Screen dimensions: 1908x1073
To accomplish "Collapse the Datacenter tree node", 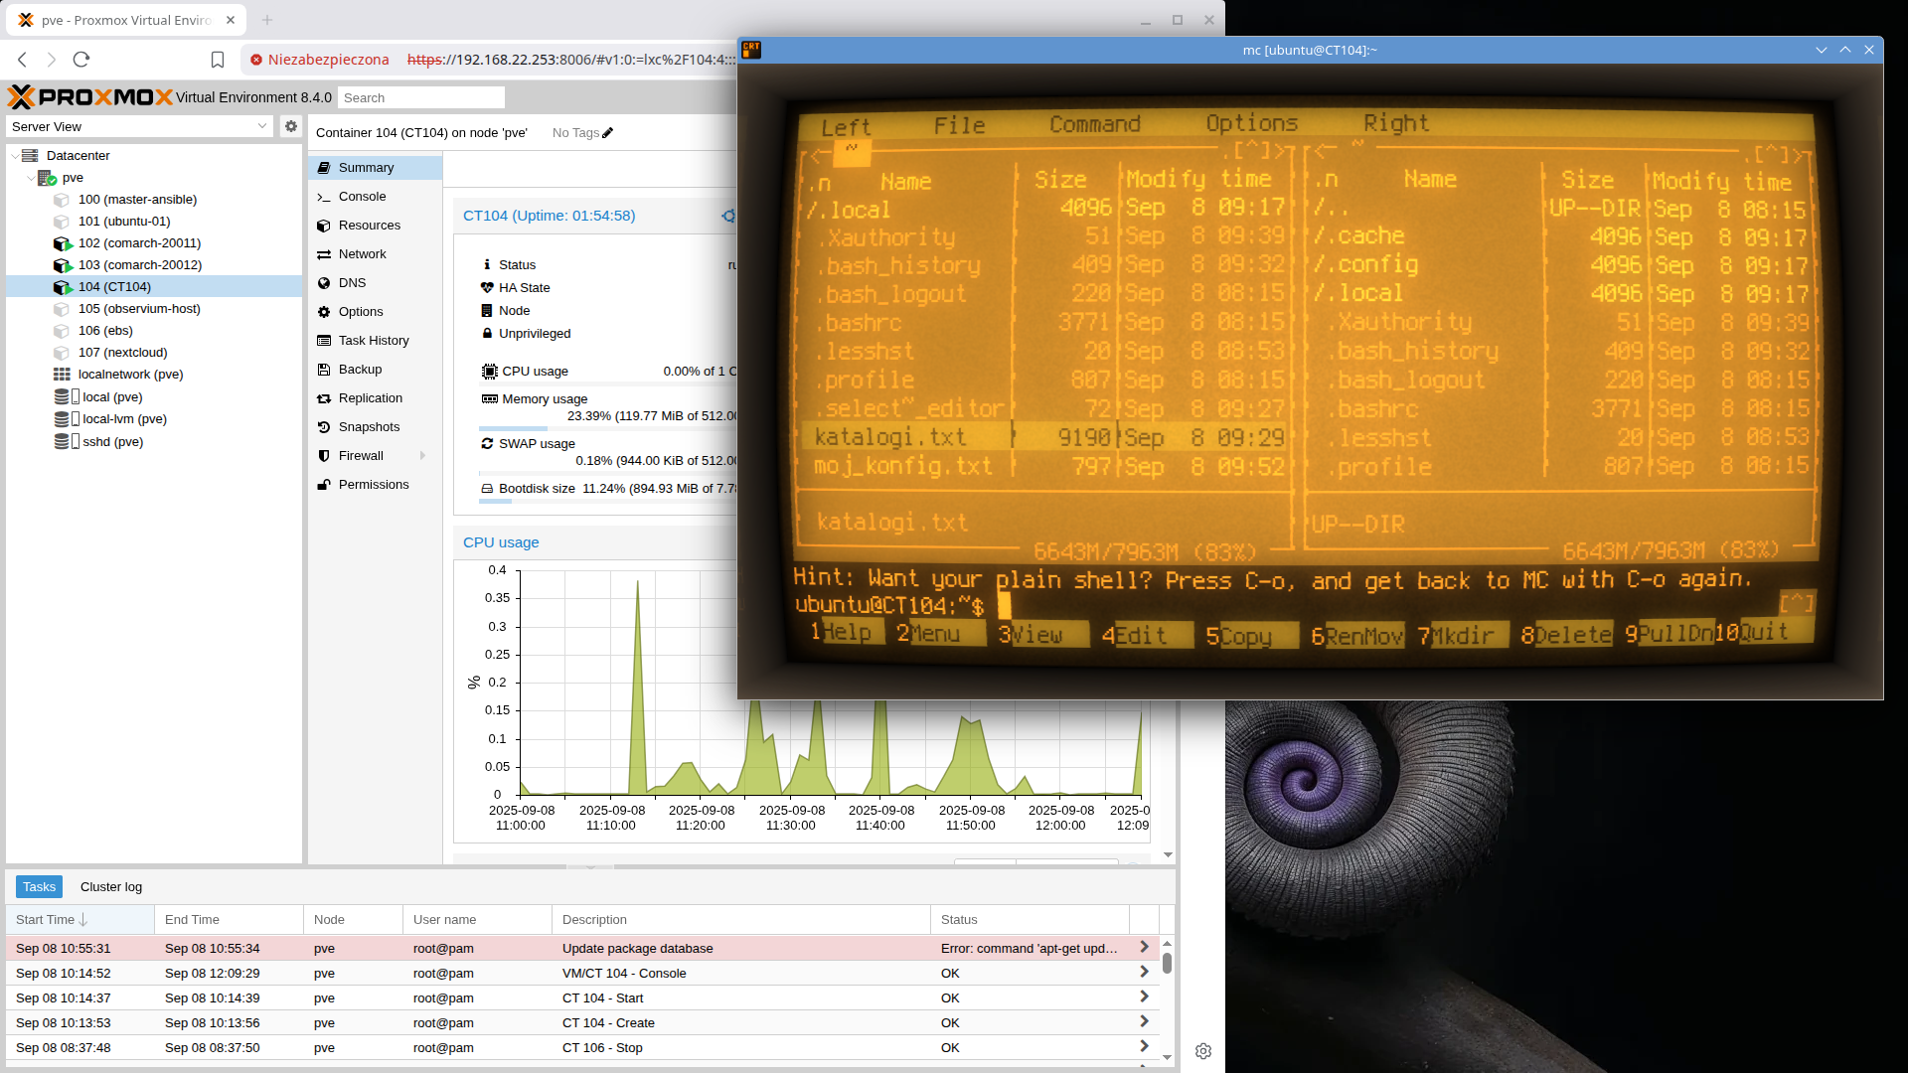I will click(x=15, y=156).
